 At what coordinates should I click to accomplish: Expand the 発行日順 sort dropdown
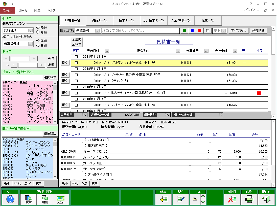30,31
